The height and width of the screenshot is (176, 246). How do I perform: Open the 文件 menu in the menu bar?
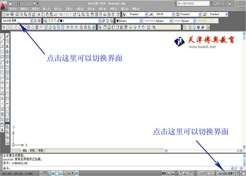click(13, 9)
